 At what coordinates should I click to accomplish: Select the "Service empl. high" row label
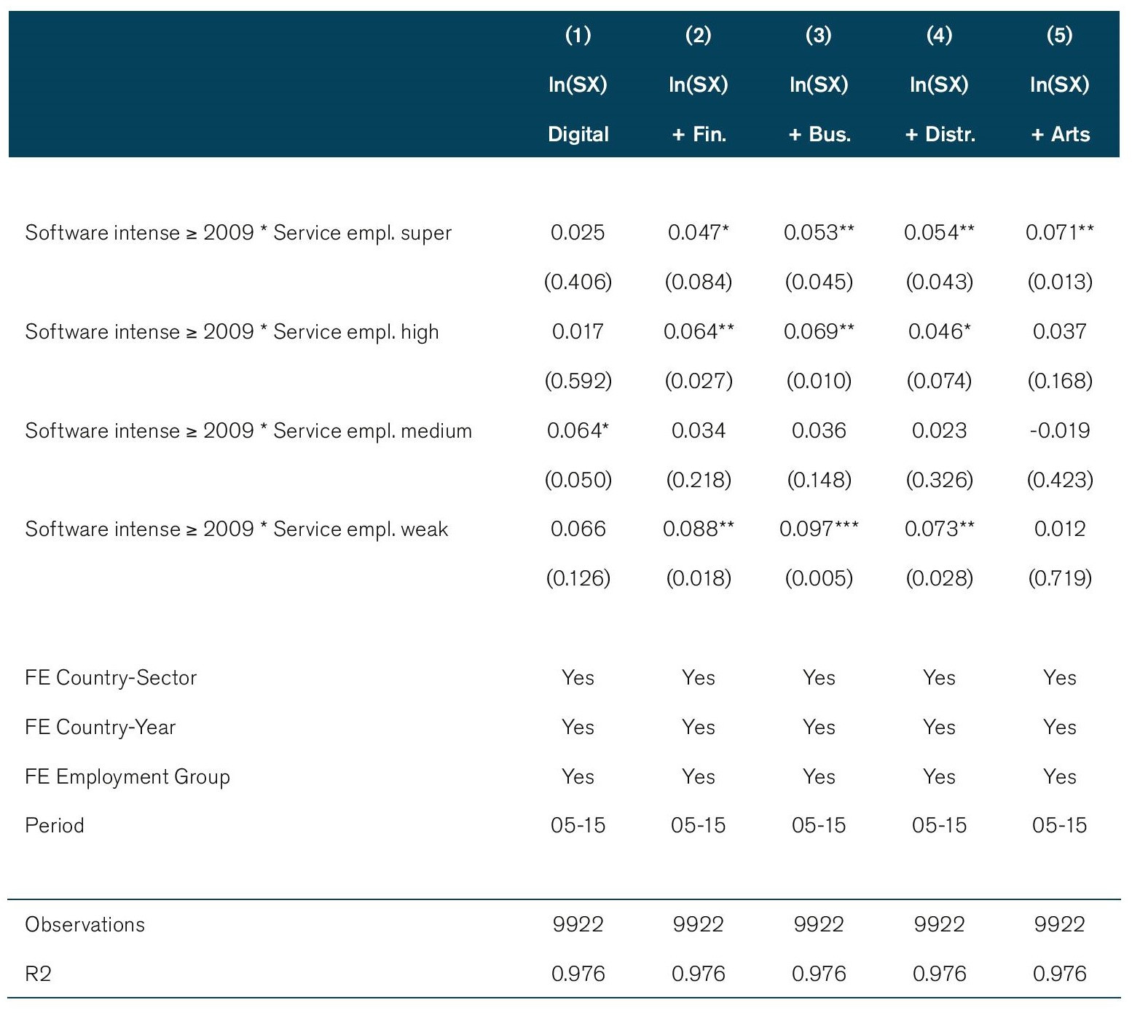click(232, 332)
